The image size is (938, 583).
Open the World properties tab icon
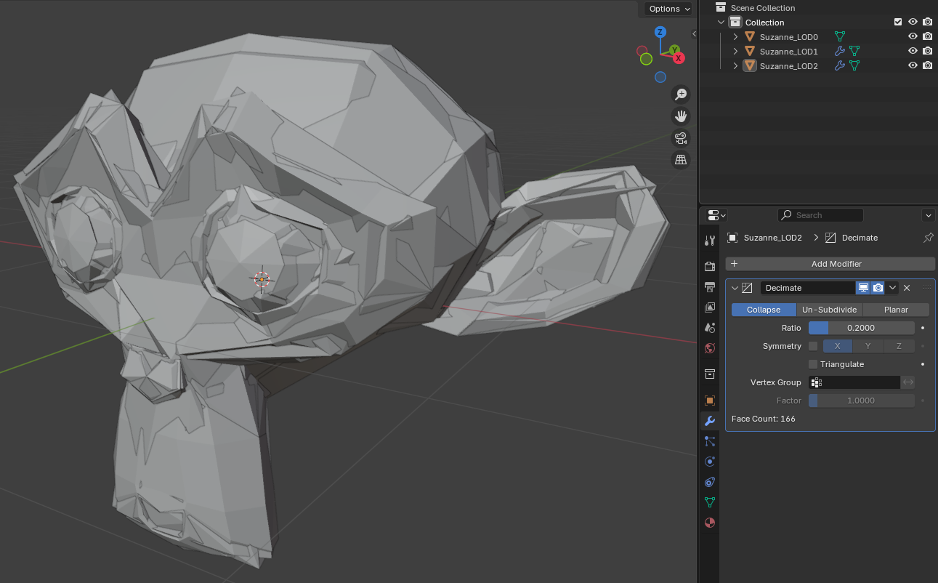[710, 348]
